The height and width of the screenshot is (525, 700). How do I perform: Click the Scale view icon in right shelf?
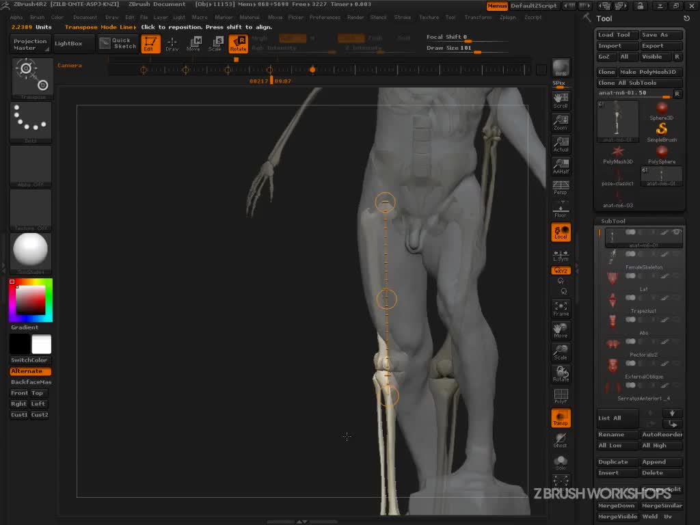click(561, 352)
